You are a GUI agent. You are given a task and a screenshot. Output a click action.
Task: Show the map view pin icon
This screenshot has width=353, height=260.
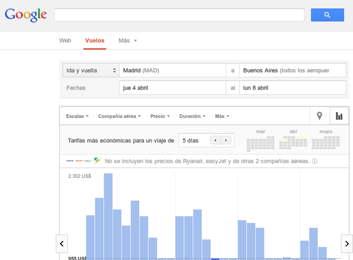[319, 116]
